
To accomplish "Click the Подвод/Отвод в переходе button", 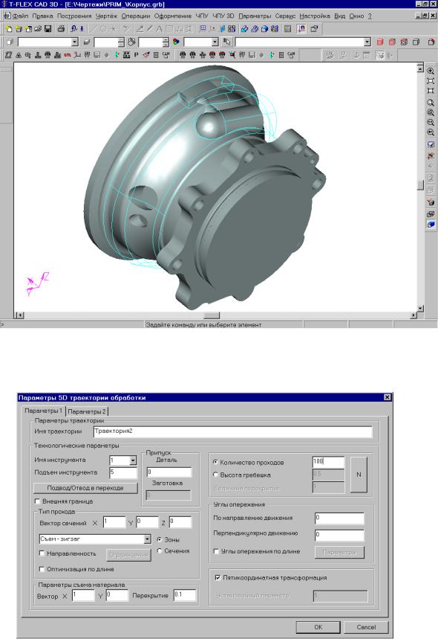I will coord(85,488).
